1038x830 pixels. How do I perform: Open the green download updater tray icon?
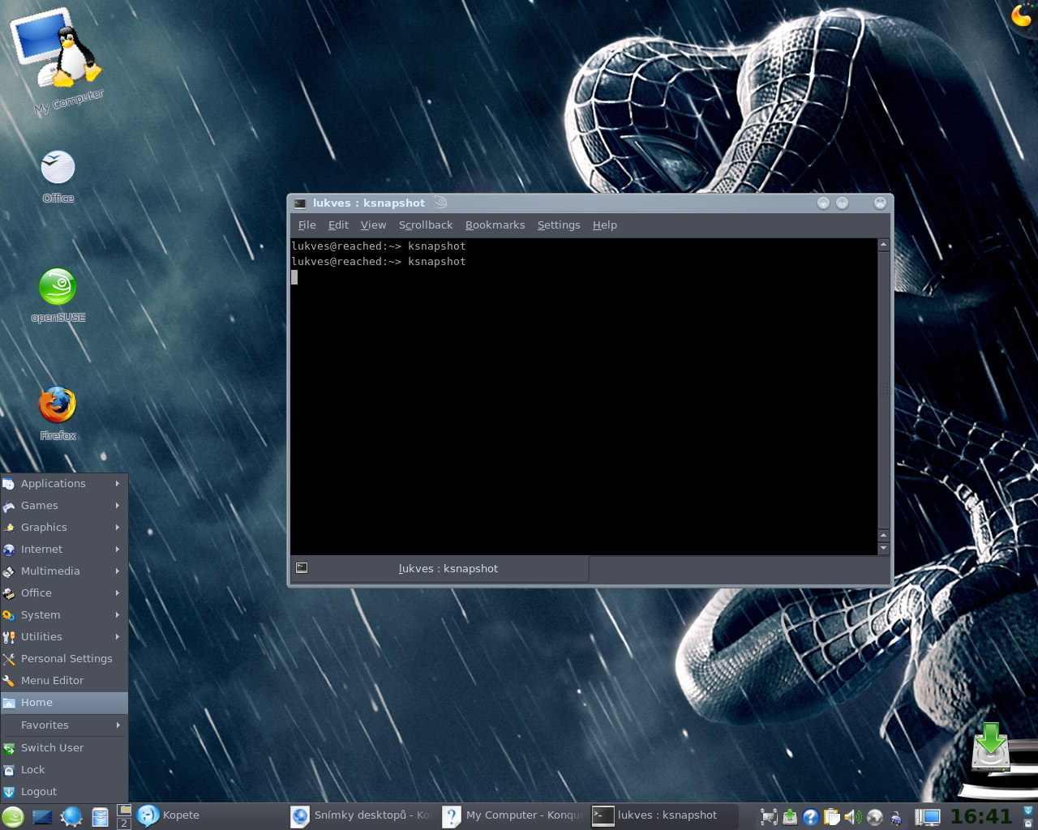pos(790,817)
